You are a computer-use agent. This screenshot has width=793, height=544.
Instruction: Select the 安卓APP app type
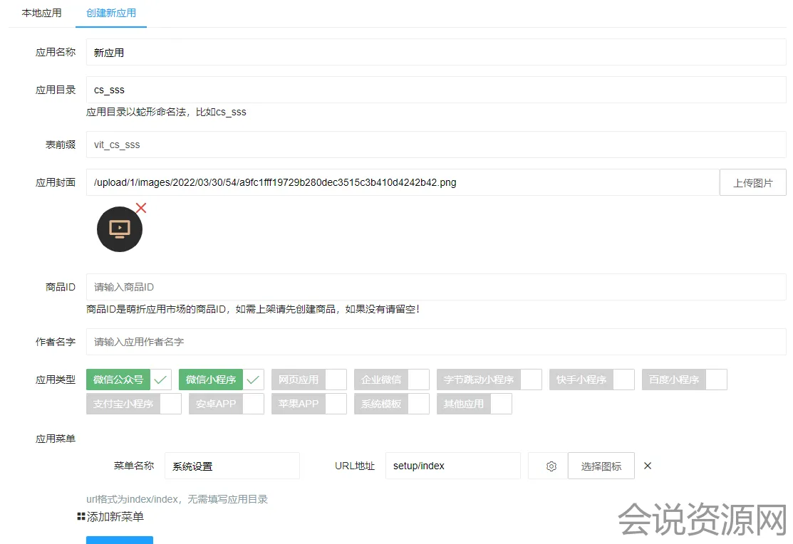[x=227, y=404]
